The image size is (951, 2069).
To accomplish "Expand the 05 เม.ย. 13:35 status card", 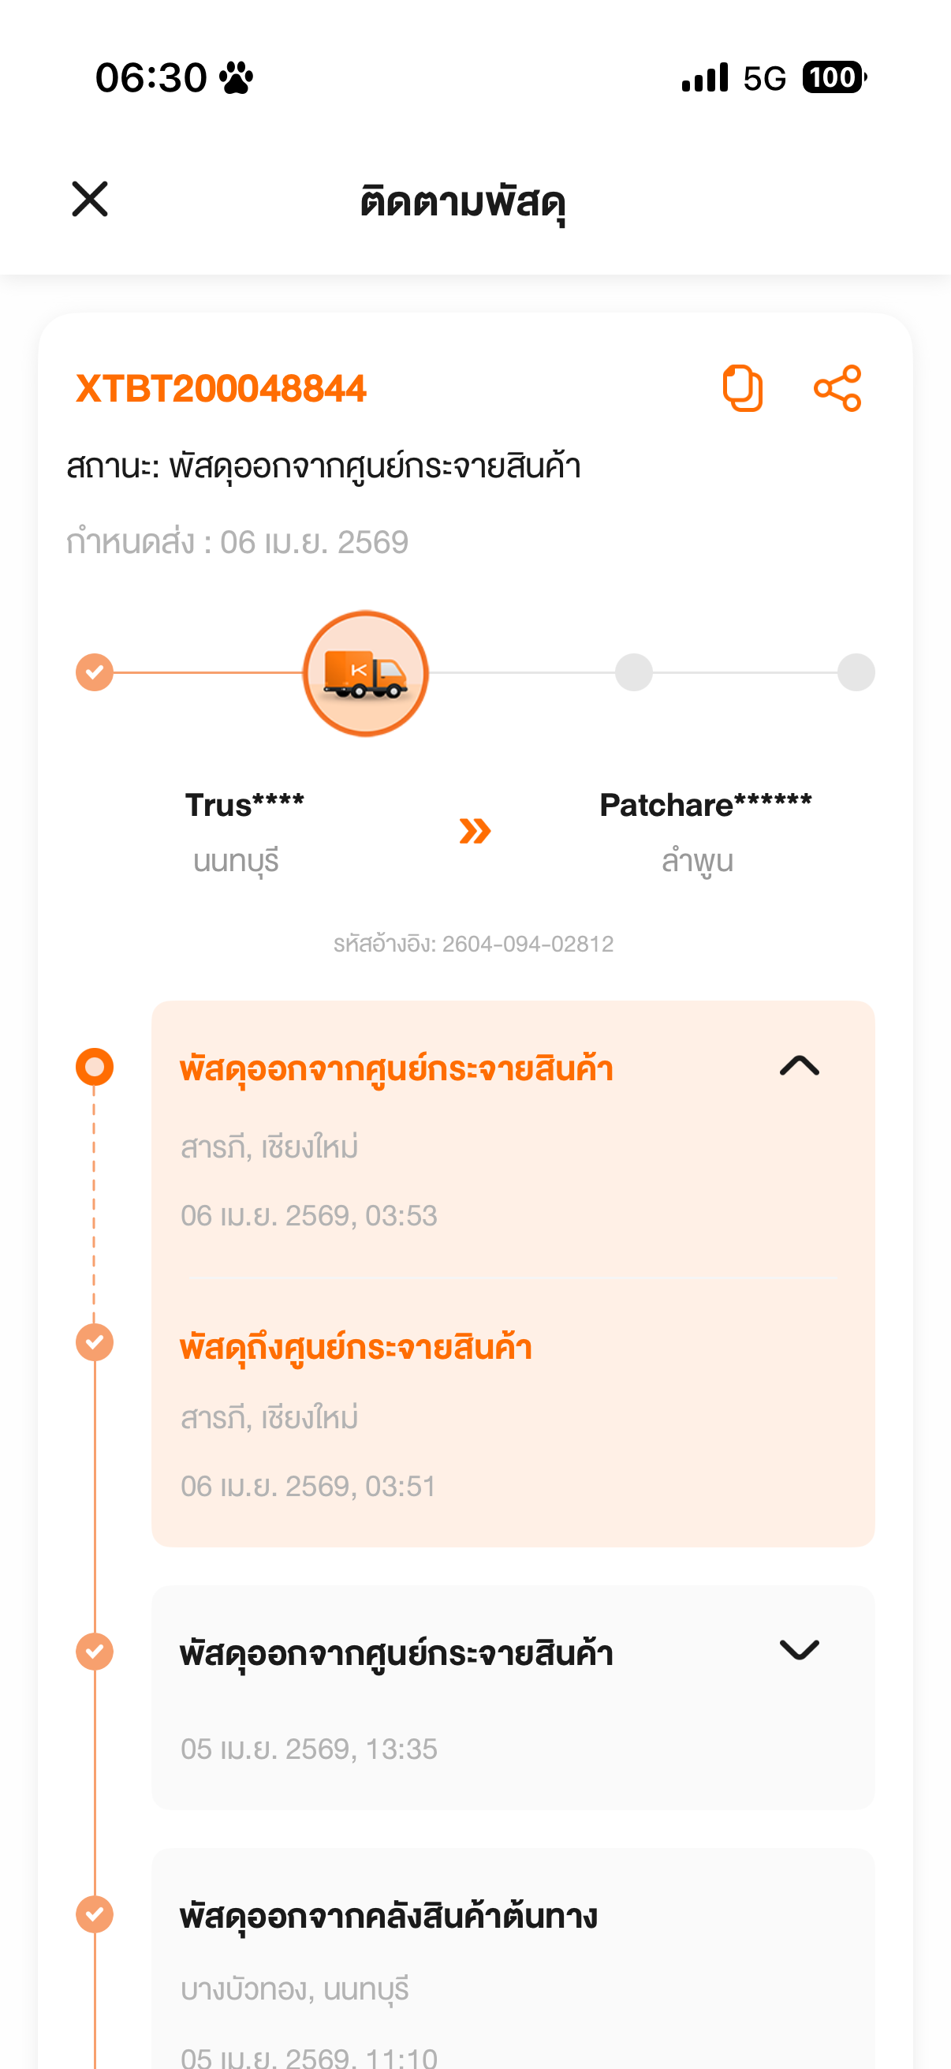I will click(800, 1650).
